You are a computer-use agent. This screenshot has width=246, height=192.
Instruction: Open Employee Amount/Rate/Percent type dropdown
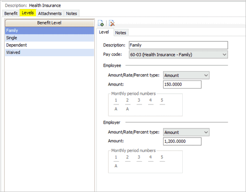pos(186,76)
